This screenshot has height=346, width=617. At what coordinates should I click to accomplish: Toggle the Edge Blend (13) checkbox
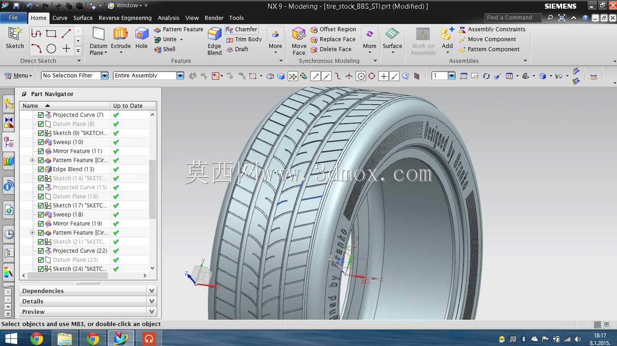pos(41,169)
